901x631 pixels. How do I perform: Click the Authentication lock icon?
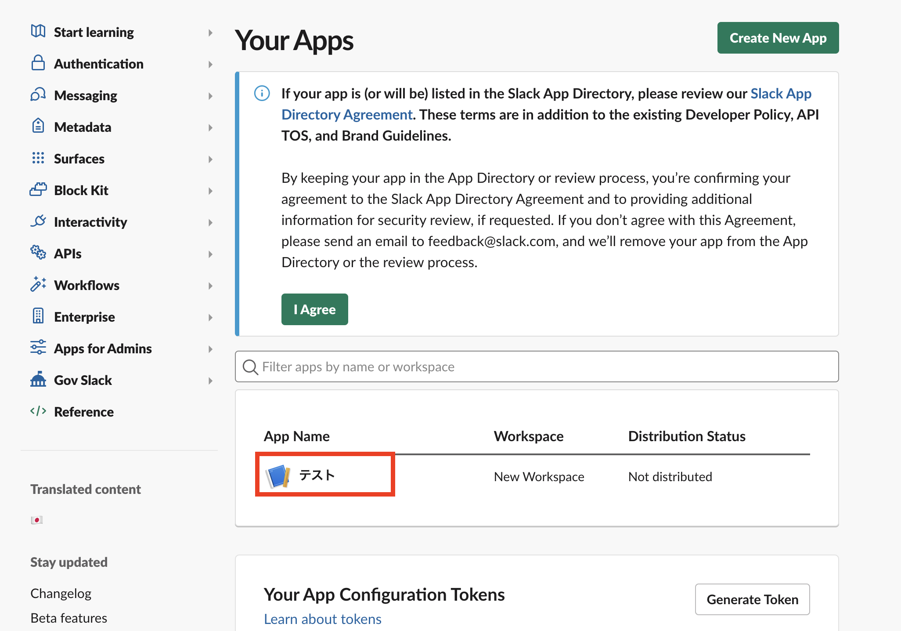point(38,63)
